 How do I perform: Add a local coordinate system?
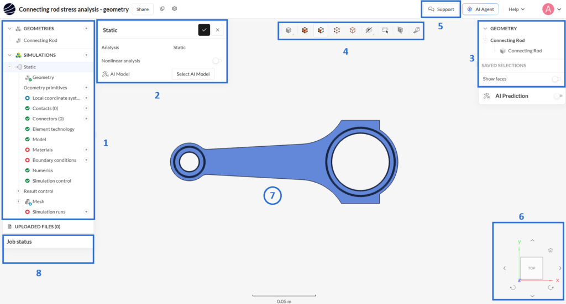[x=86, y=98]
